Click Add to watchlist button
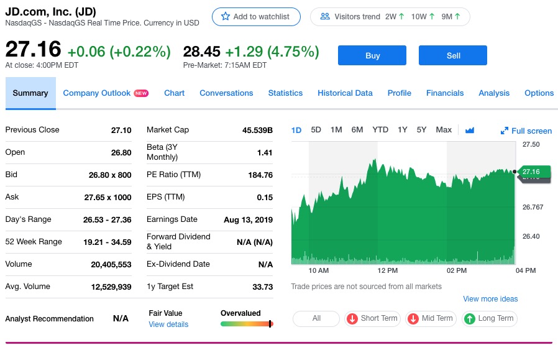This screenshot has width=558, height=345. 256,17
